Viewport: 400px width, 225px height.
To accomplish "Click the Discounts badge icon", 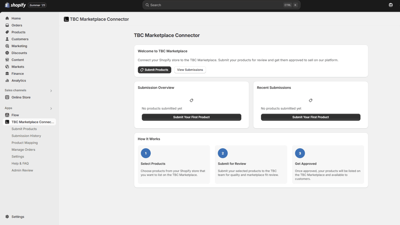I will point(7,53).
